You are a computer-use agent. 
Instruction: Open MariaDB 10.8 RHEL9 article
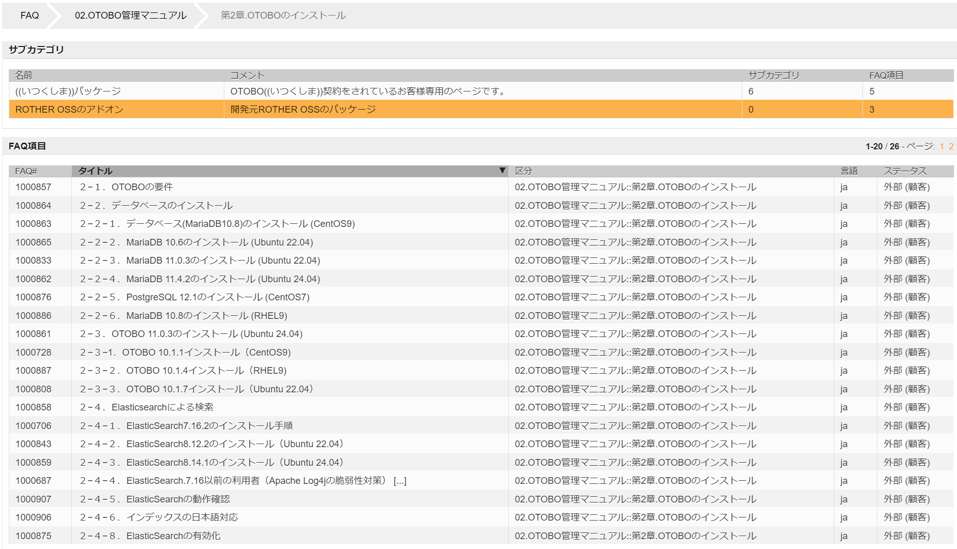click(184, 316)
